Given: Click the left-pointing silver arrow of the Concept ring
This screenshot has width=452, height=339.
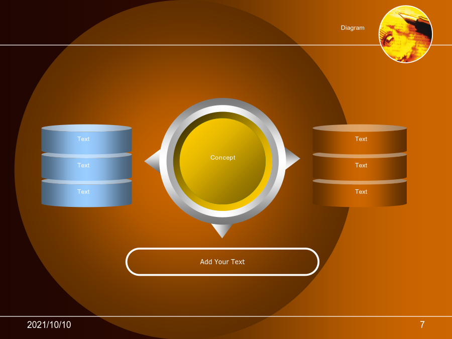Looking at the screenshot, I should pos(153,161).
